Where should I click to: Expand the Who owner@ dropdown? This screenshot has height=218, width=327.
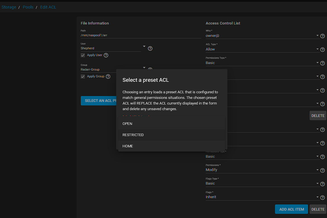click(317, 35)
